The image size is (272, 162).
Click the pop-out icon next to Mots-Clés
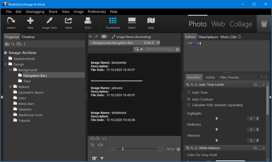240,37
